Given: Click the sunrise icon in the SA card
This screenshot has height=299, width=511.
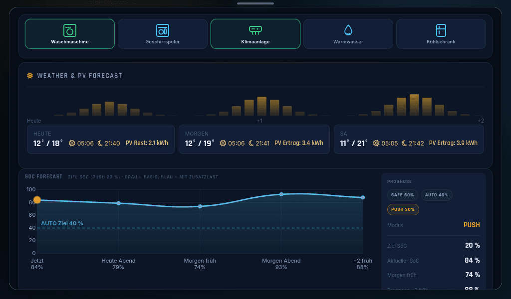Looking at the screenshot, I should coord(376,143).
